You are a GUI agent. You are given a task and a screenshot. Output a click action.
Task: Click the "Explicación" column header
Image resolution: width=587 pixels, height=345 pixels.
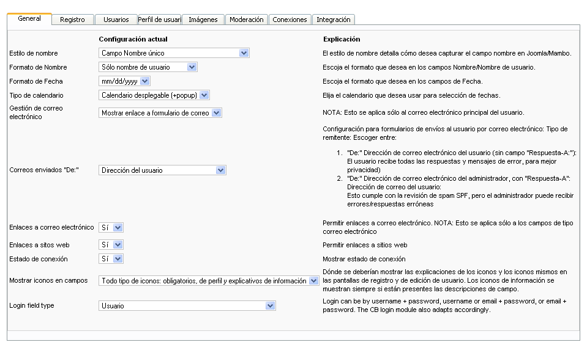coord(342,39)
